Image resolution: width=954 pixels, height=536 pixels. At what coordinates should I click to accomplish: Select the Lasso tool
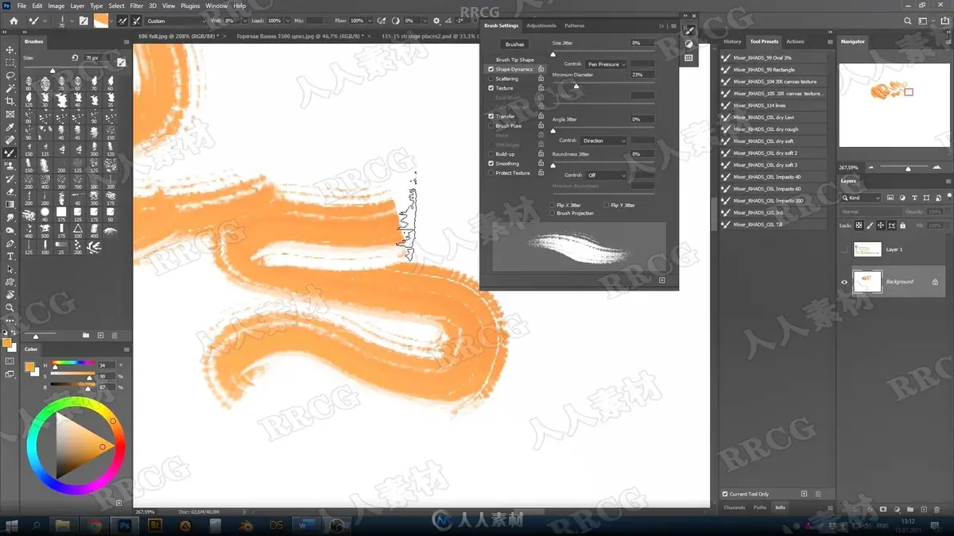coord(10,75)
